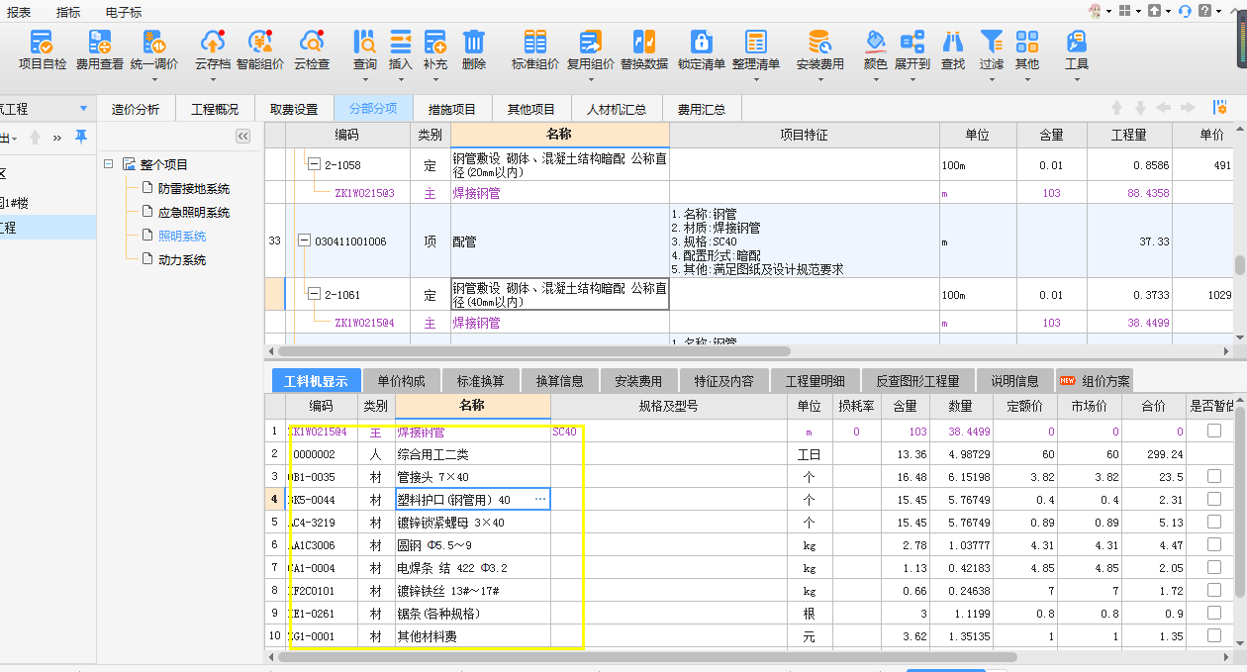Screen dimensions: 1247x672
Task: Collapse tree panel with double-chevron button
Action: click(x=242, y=137)
